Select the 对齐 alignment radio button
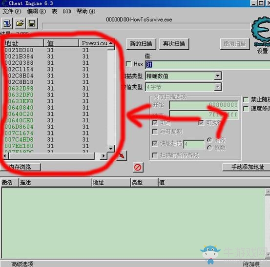The image size is (270, 267). point(209,140)
